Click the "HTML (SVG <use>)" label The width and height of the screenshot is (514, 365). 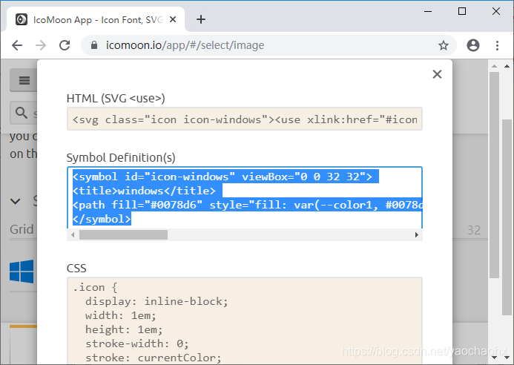pos(116,99)
